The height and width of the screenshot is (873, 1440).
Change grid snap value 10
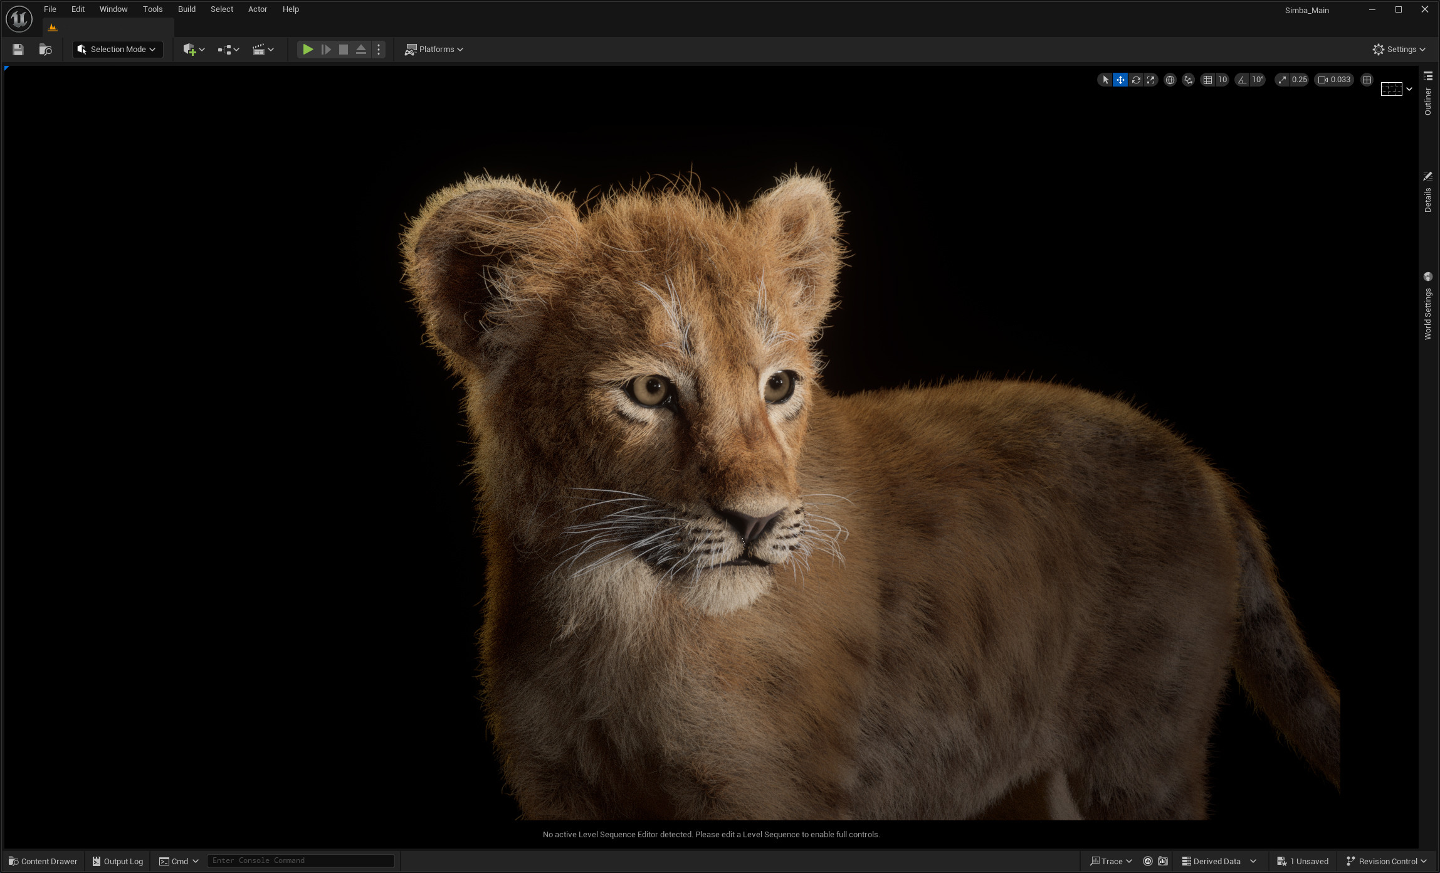pos(1222,80)
